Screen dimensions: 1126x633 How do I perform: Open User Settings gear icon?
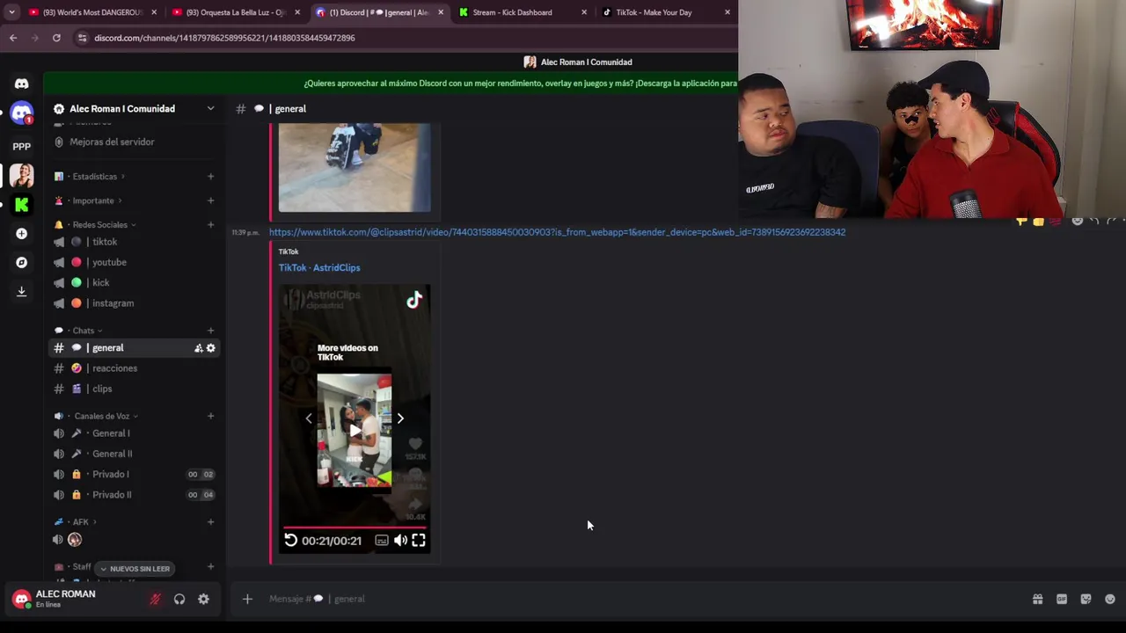(203, 599)
